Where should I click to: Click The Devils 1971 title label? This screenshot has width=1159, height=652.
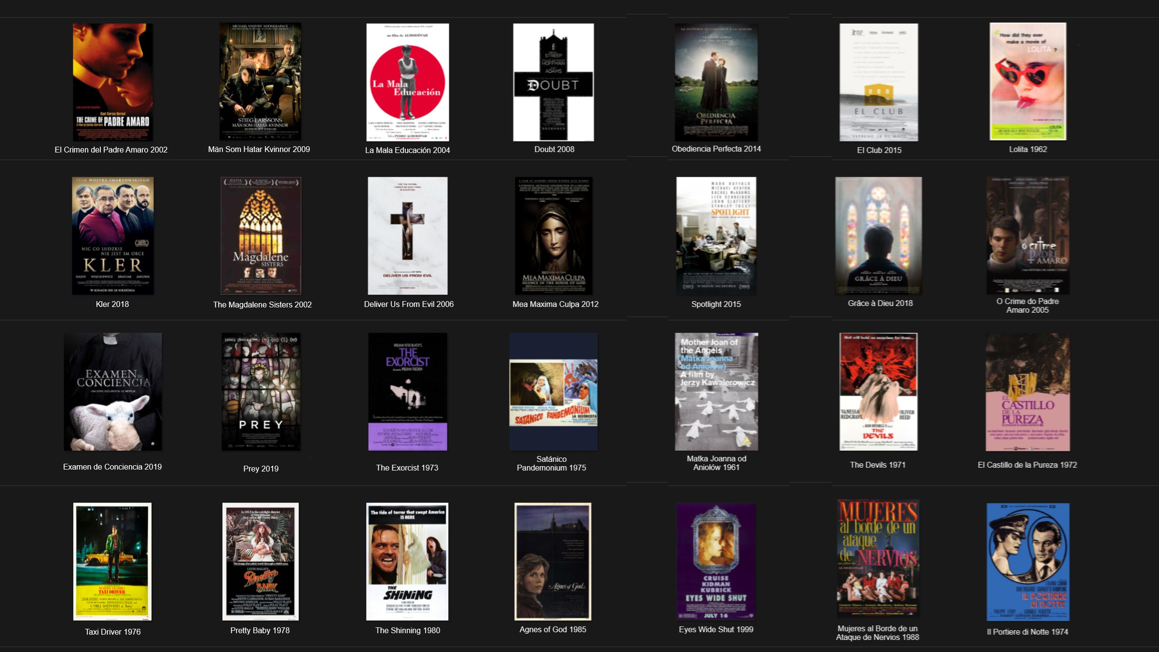(x=878, y=465)
